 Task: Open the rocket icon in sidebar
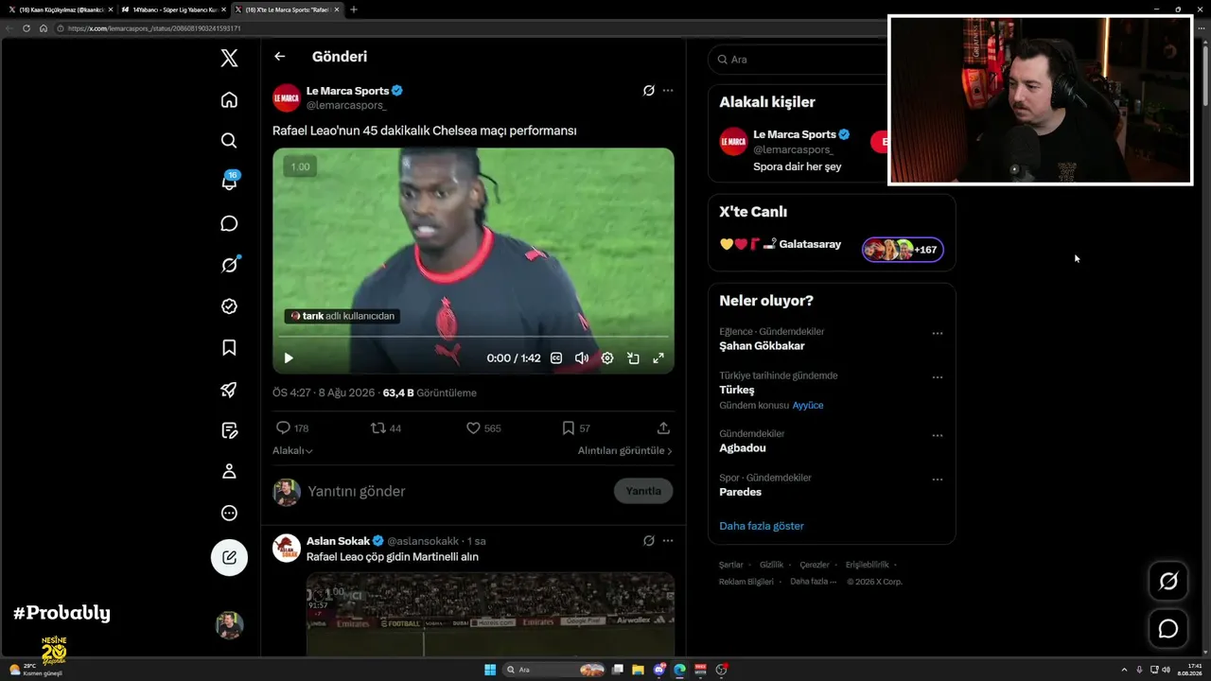click(229, 389)
